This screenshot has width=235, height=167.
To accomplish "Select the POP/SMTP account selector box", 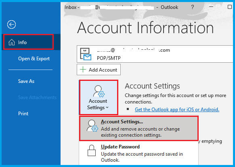I will (x=155, y=54).
